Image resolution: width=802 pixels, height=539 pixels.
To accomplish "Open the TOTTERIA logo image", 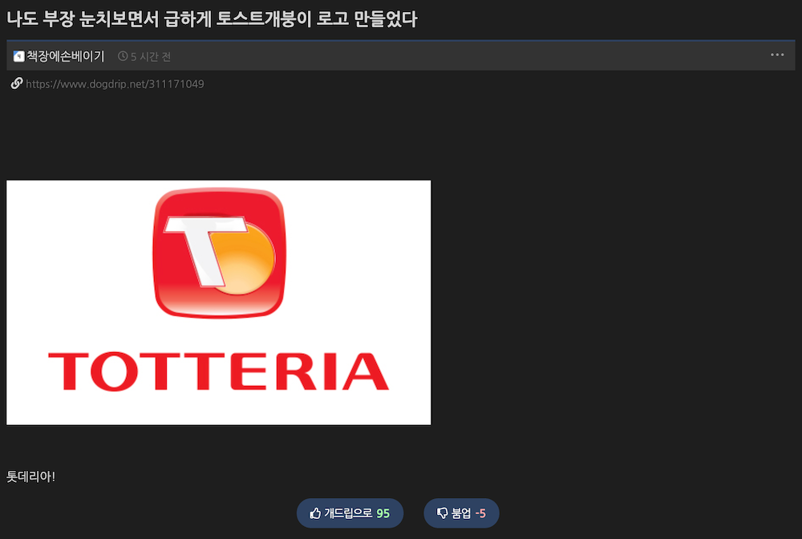I will pyautogui.click(x=218, y=302).
